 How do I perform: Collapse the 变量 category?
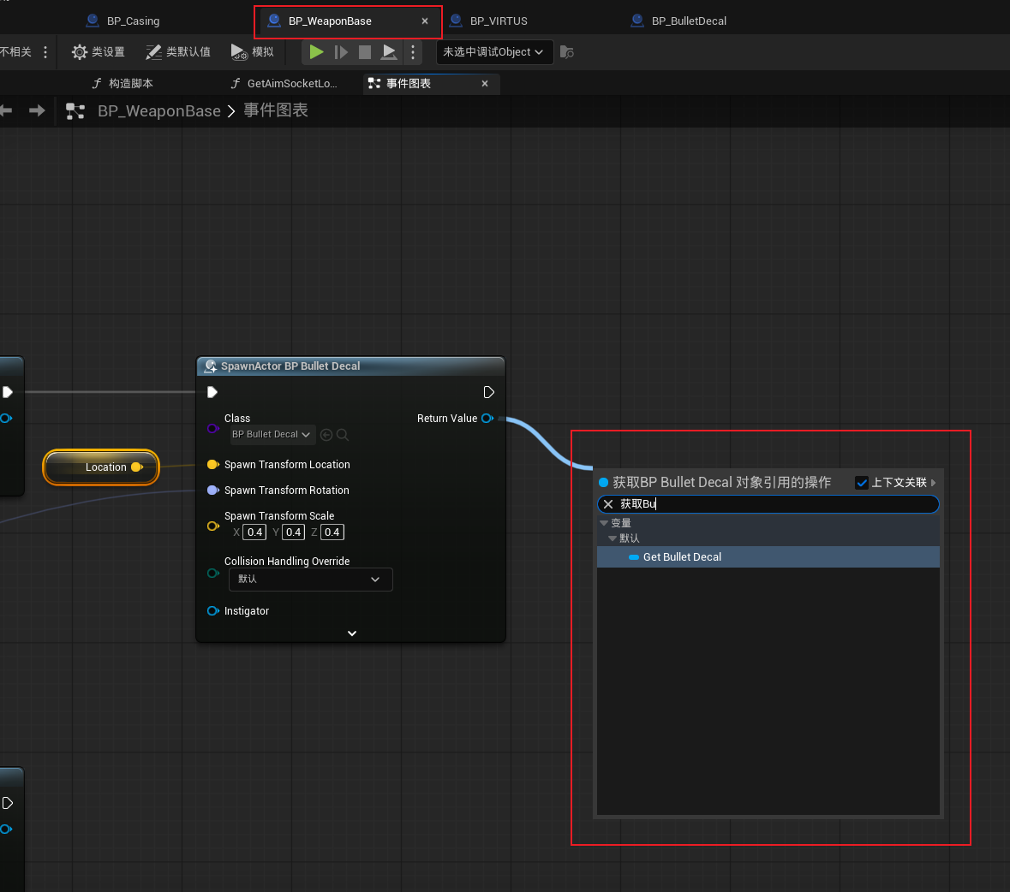coord(604,523)
